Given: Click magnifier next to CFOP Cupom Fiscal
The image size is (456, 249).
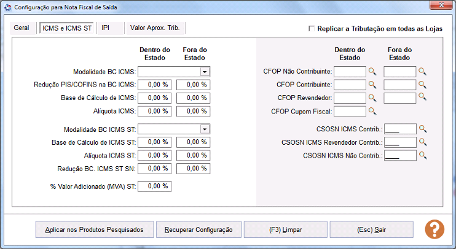Looking at the screenshot, I should point(372,111).
